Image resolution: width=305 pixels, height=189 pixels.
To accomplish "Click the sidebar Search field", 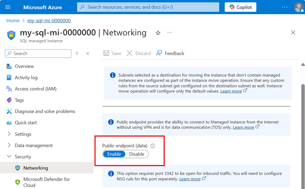I will point(38,54).
